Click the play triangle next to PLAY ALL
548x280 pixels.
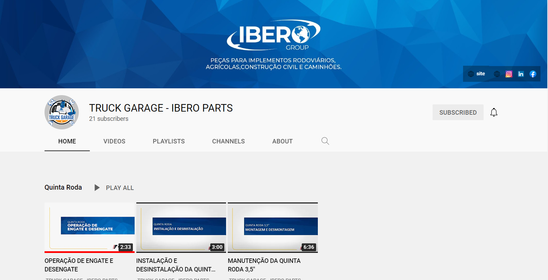click(97, 188)
